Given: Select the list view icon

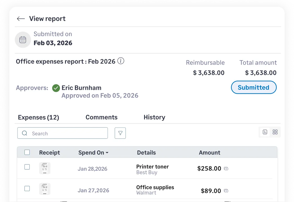Looking at the screenshot, I should pyautogui.click(x=265, y=132).
